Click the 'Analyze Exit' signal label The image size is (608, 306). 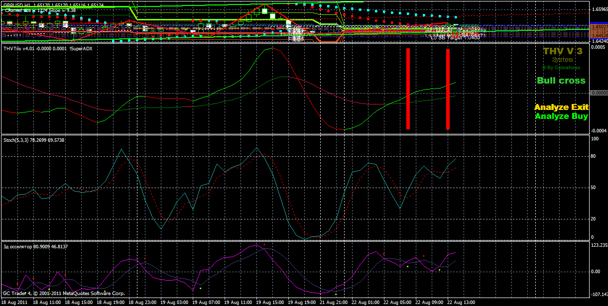point(561,107)
